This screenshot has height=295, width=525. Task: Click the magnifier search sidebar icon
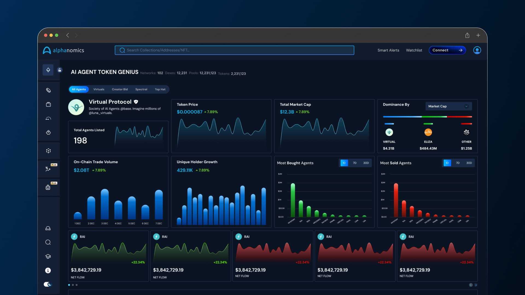[48, 242]
